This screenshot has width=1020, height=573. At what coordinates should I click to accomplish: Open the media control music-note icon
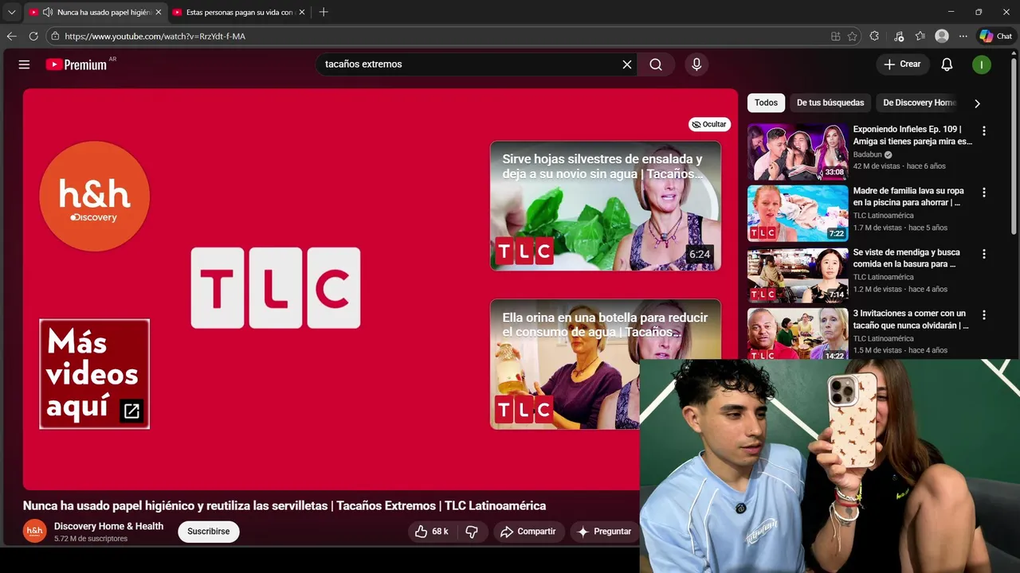point(899,36)
